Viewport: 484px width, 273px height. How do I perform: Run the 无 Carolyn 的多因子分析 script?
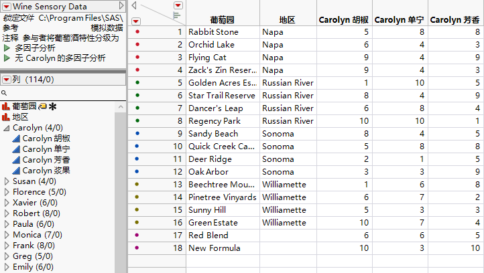click(7, 58)
